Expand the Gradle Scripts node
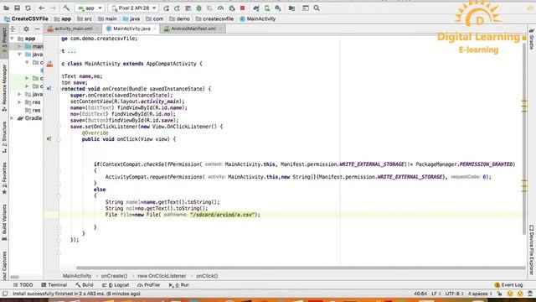The width and height of the screenshot is (536, 302). (x=13, y=118)
